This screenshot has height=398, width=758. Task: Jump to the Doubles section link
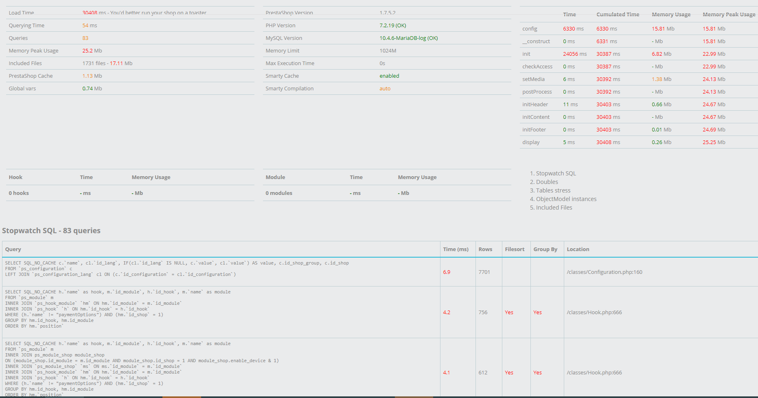pos(547,182)
